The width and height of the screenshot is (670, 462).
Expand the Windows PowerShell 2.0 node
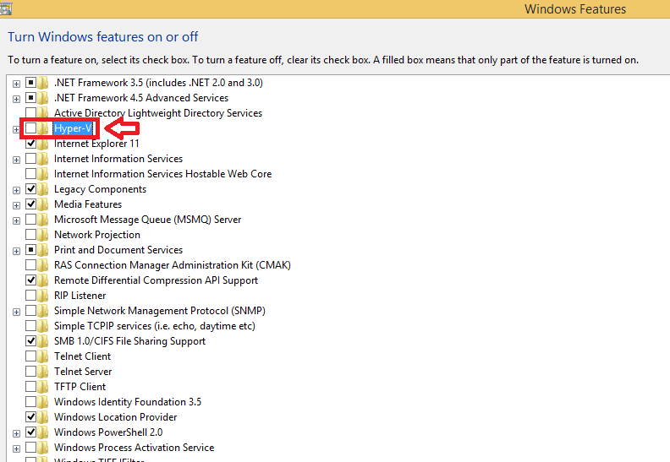[x=16, y=434]
